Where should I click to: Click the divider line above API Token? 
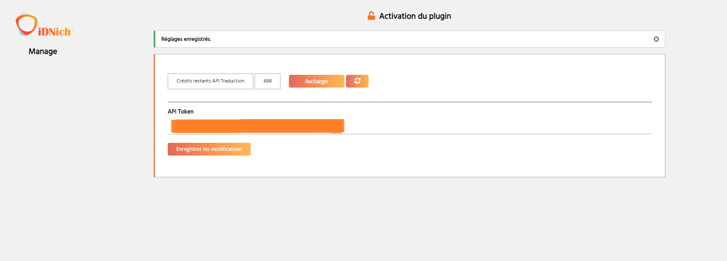click(410, 102)
